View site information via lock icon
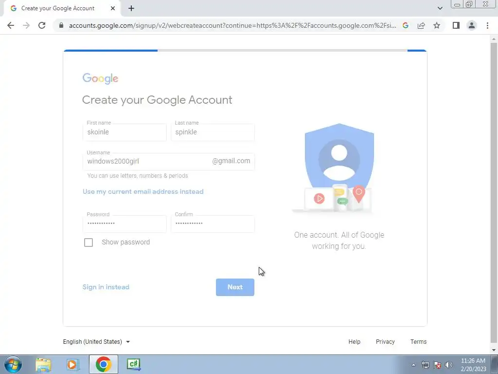498x374 pixels. point(61,25)
